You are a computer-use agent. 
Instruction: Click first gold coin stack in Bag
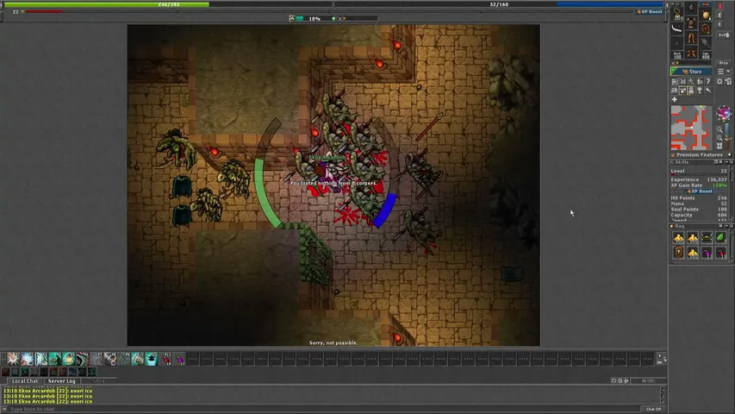[x=678, y=237]
